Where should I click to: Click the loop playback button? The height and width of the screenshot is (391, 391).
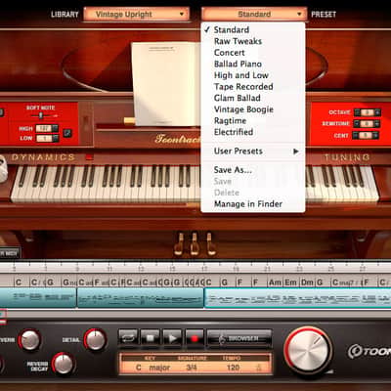128,338
